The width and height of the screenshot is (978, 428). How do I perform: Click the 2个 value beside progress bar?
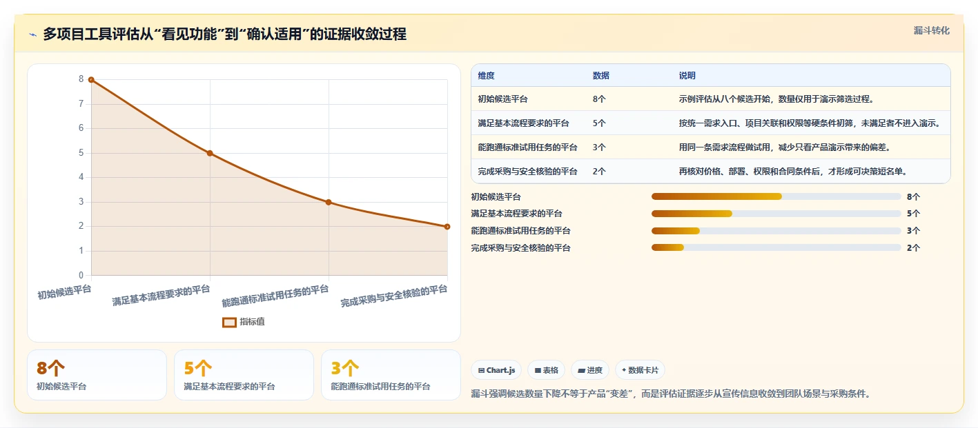click(x=913, y=247)
